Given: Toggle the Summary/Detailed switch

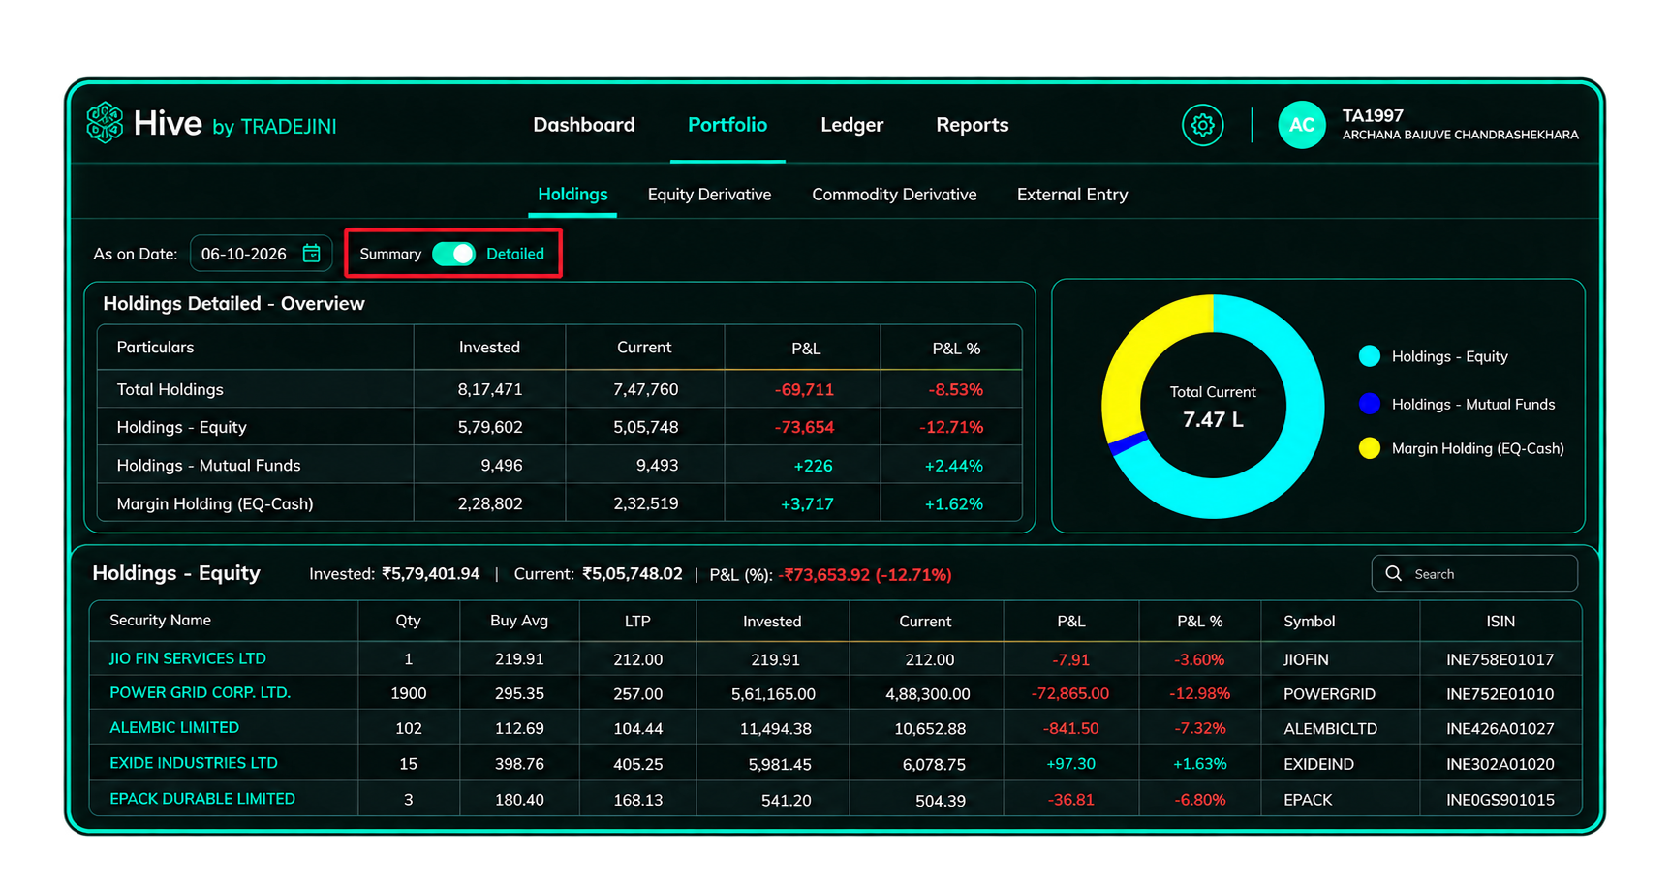Looking at the screenshot, I should click(x=453, y=254).
